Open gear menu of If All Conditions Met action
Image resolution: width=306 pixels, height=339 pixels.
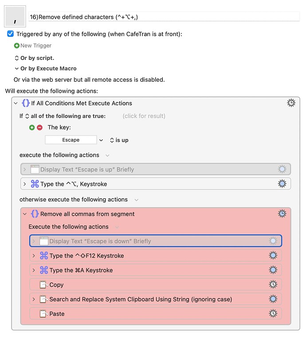point(291,103)
